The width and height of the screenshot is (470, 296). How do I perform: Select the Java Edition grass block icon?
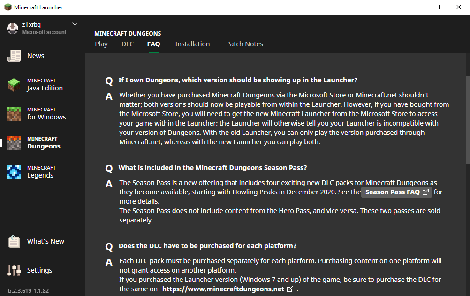pyautogui.click(x=14, y=85)
